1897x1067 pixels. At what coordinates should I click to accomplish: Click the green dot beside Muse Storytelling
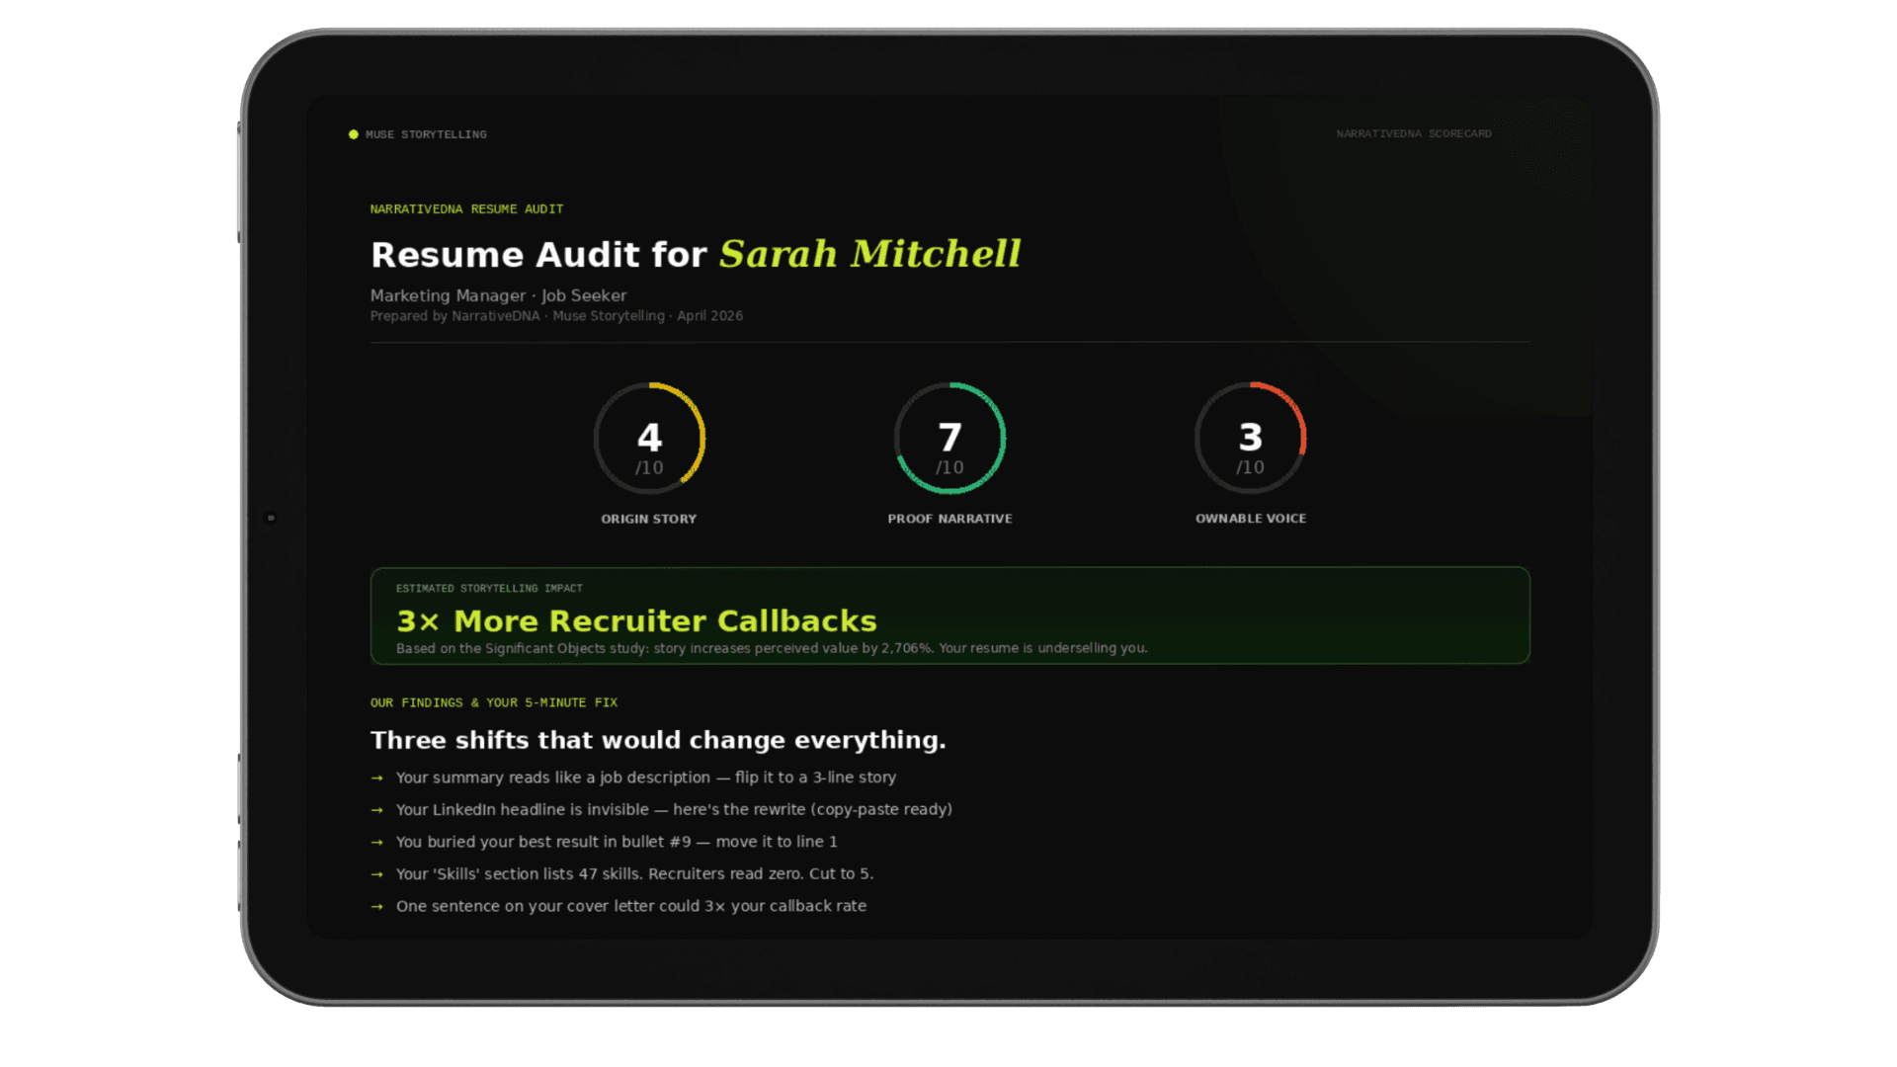(354, 134)
